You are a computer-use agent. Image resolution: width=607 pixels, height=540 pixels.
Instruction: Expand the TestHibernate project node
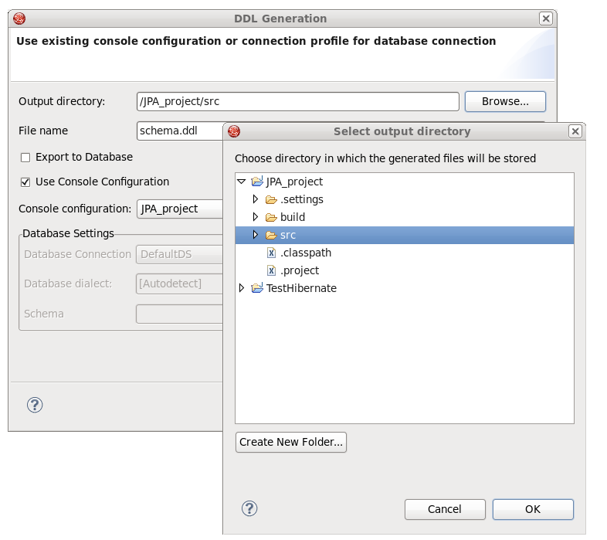point(242,289)
